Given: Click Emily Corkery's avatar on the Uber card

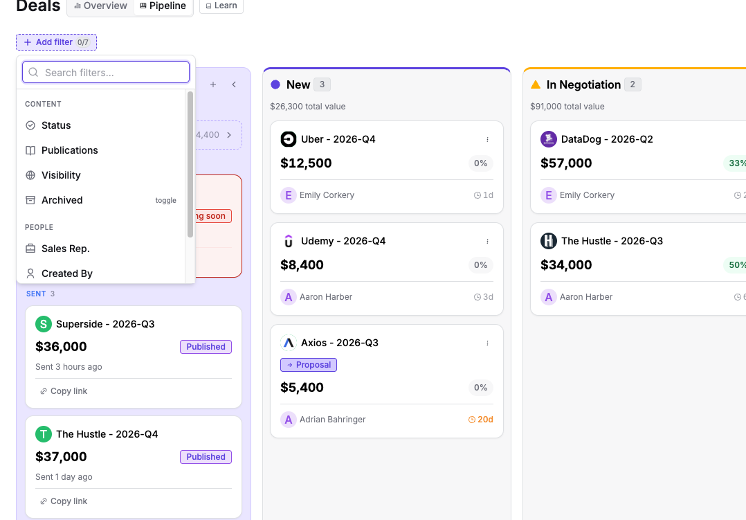Looking at the screenshot, I should coord(289,195).
